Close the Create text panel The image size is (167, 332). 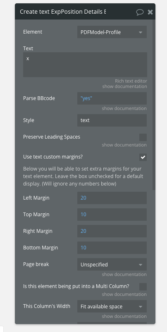point(150,12)
